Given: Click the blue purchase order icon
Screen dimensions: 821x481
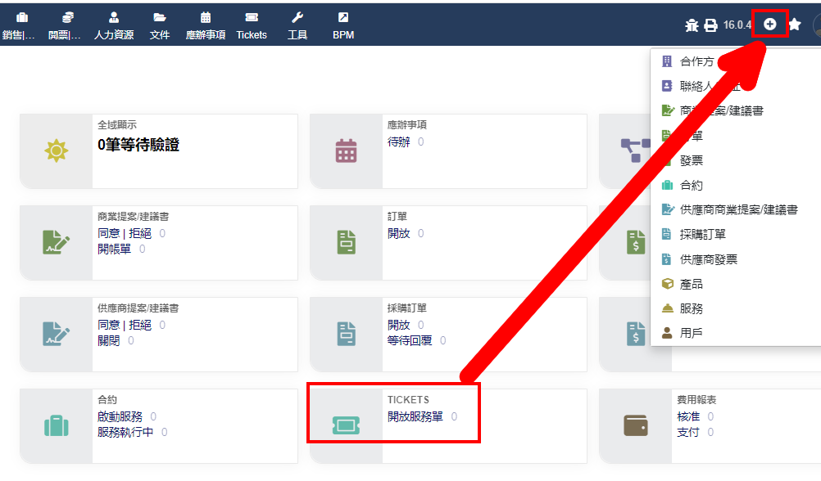Looking at the screenshot, I should click(346, 334).
